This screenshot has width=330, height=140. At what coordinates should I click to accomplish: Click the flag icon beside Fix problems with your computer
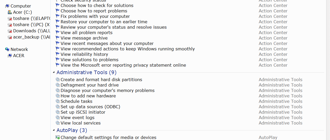(58, 16)
